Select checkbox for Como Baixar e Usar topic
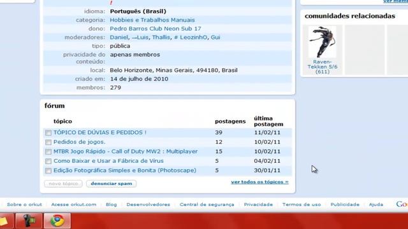The height and width of the screenshot is (229, 408). click(48, 161)
